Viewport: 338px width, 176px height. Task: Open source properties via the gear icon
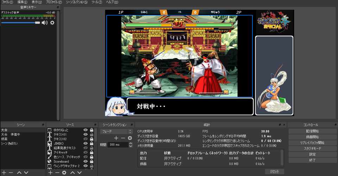pyautogui.click(x=64, y=172)
